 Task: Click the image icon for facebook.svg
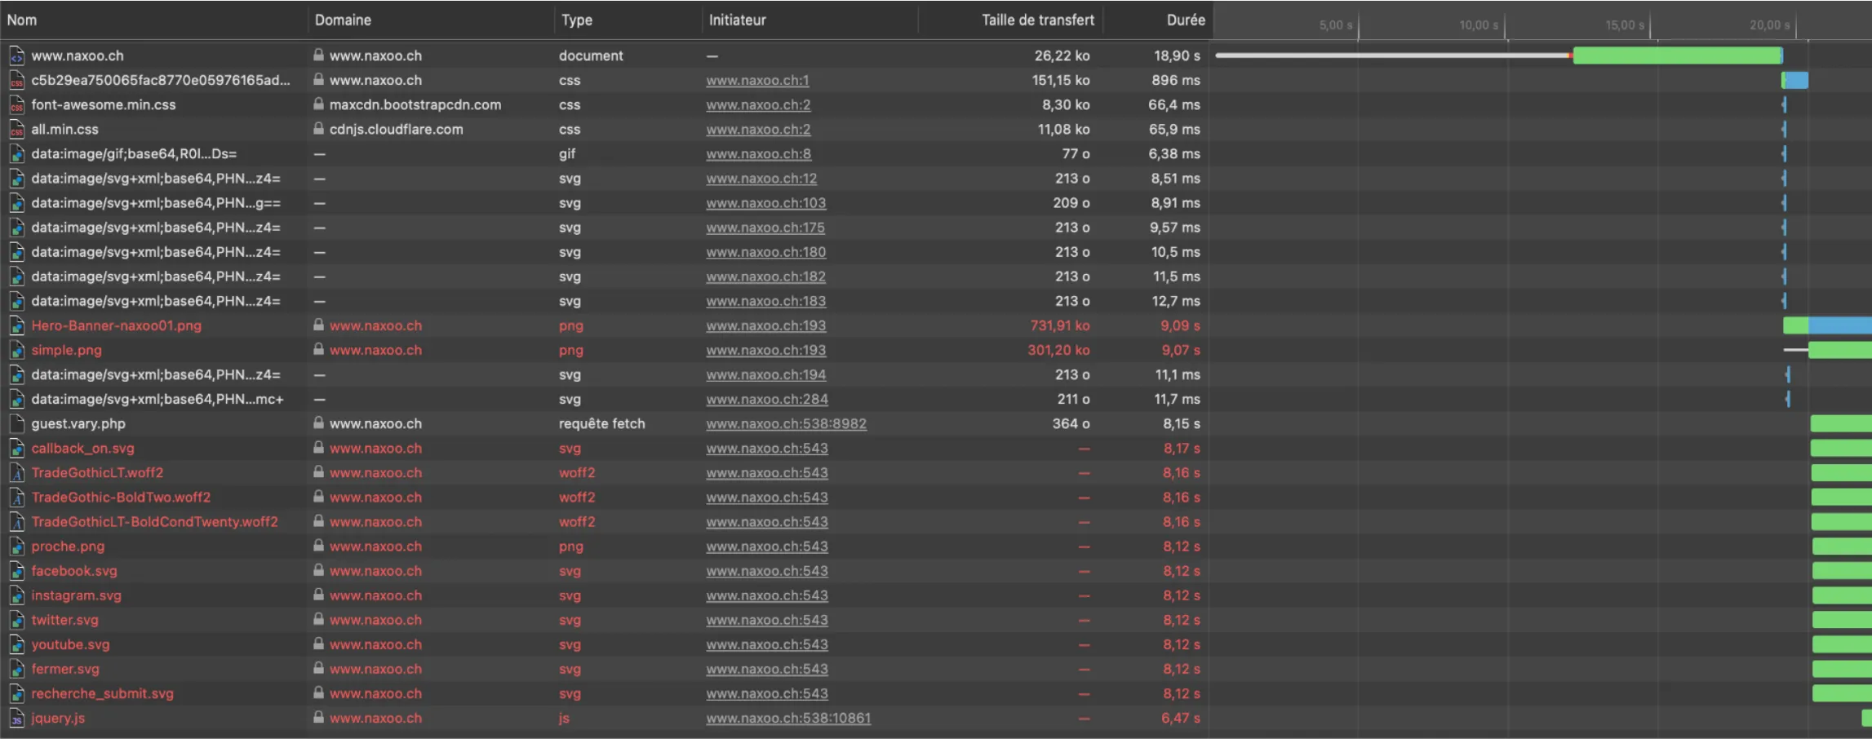point(16,571)
